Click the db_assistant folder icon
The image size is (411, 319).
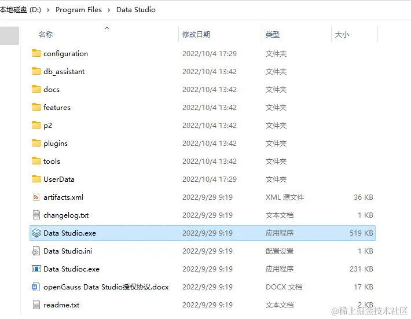[x=36, y=71]
